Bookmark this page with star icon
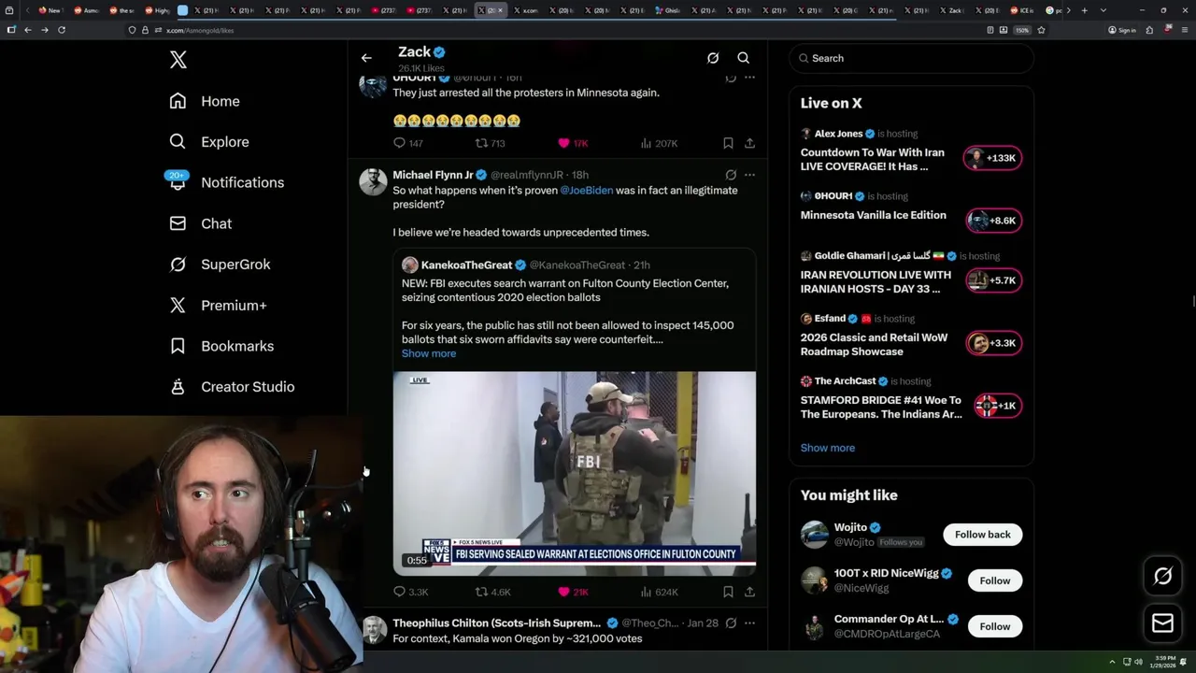 coord(1041,30)
